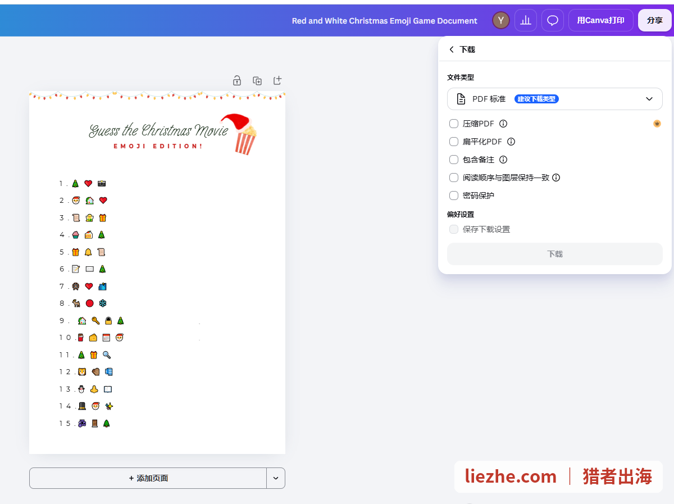Select the popcorn with Santa hat graphic

click(239, 134)
